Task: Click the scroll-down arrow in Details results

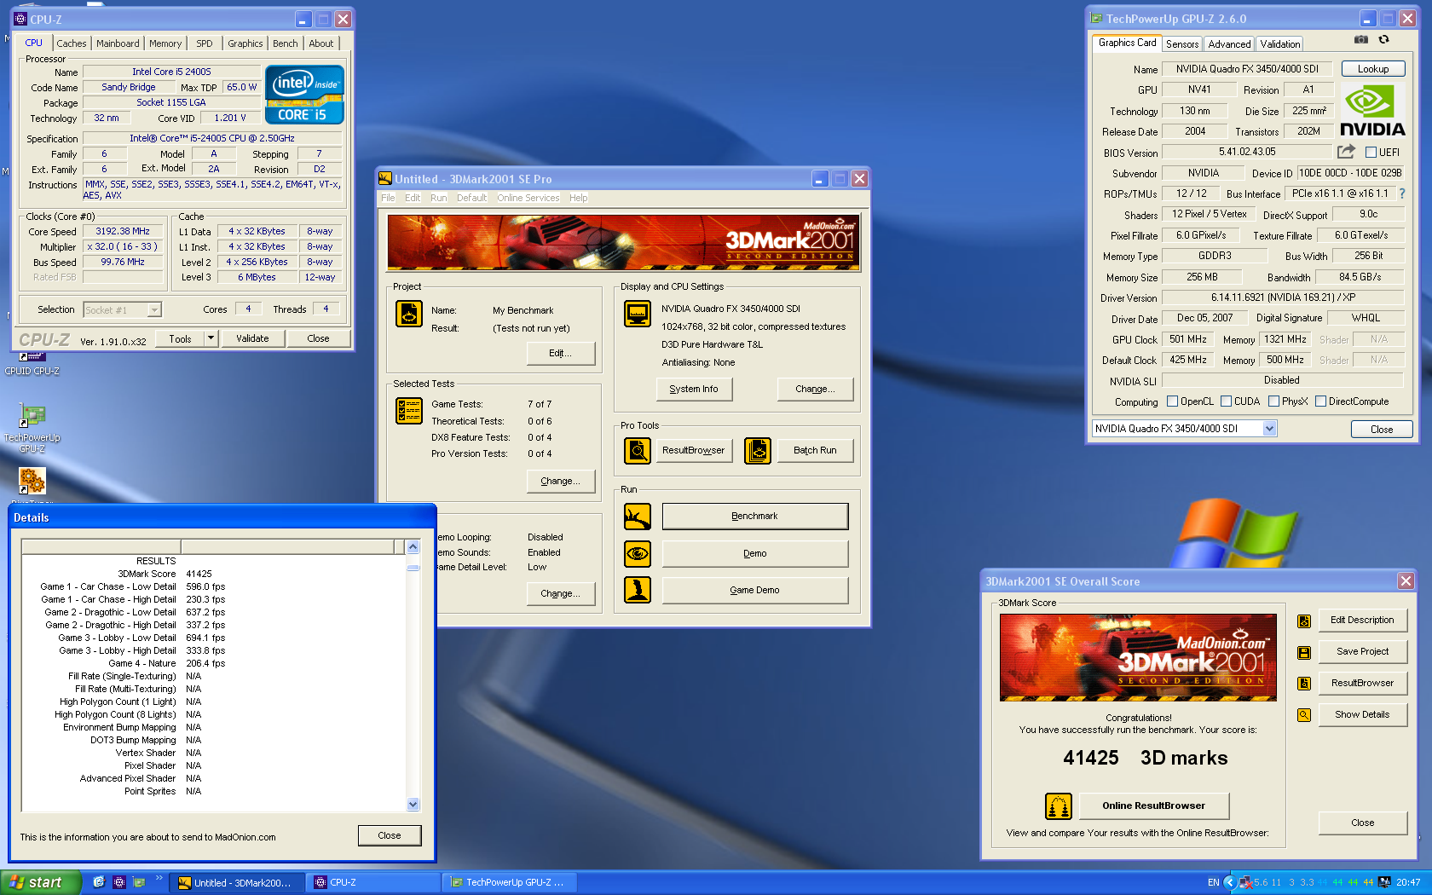Action: [413, 804]
